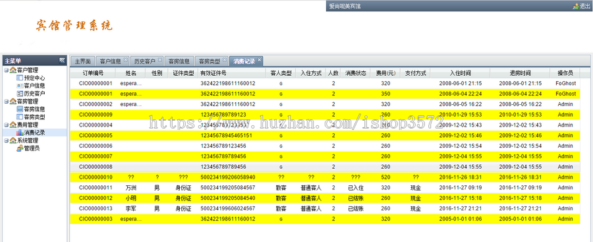Sort by the 入住方式 column header

coord(311,73)
